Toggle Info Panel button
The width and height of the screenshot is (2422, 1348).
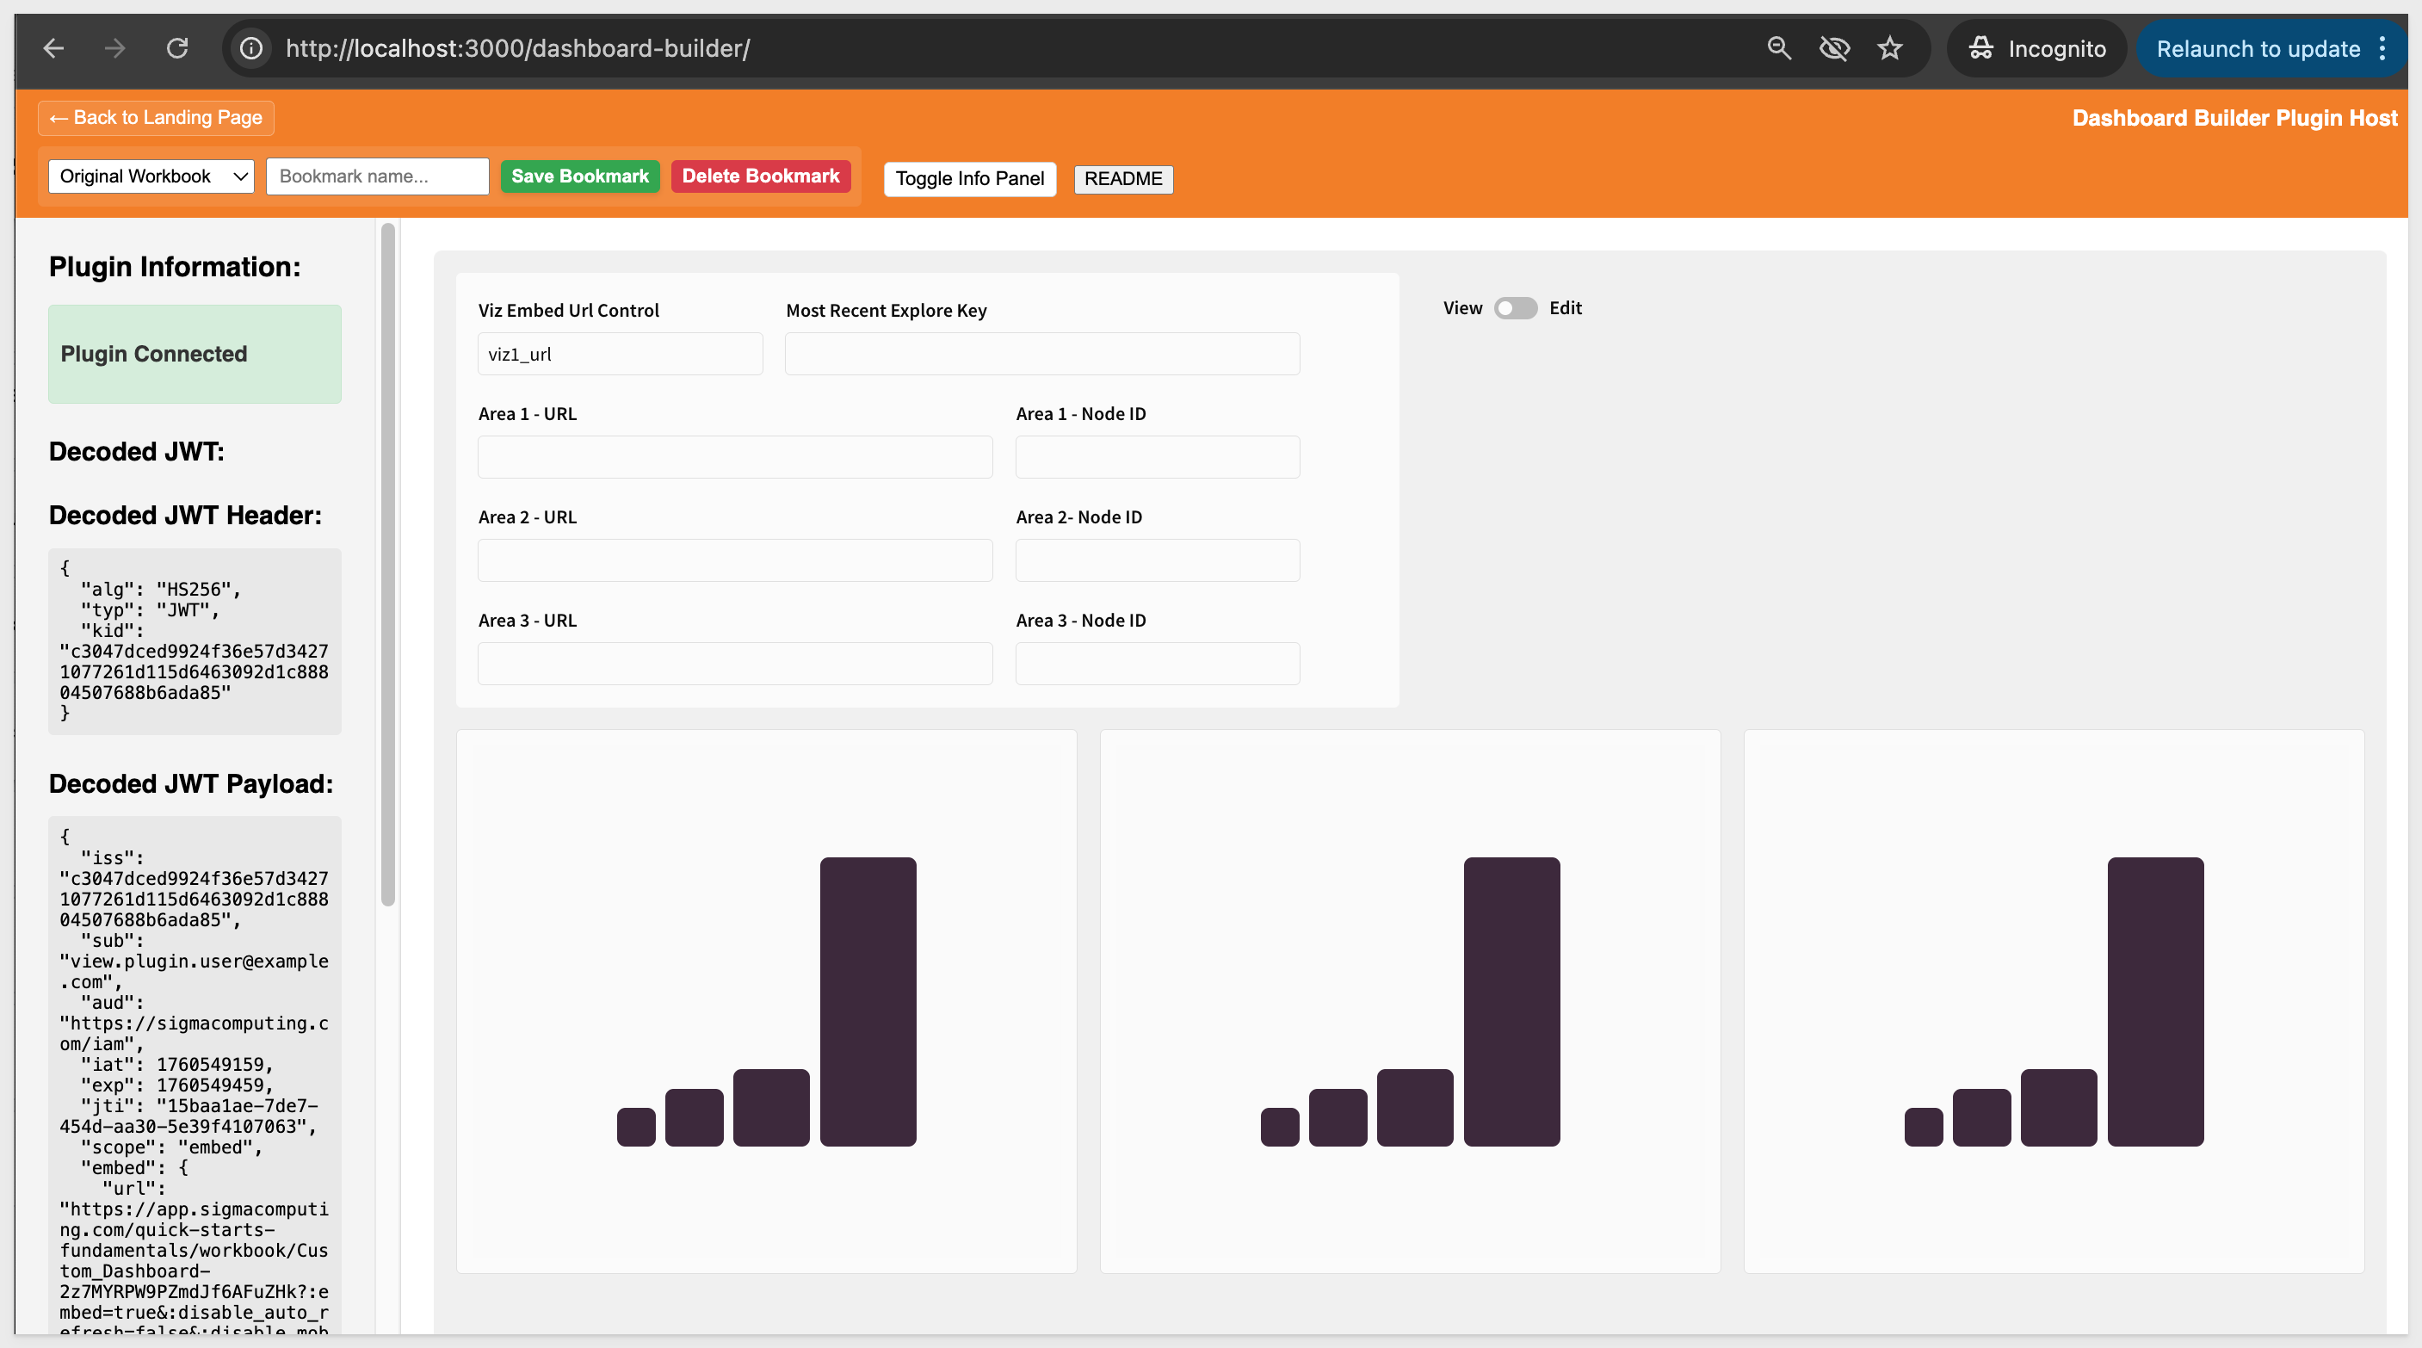[x=969, y=178]
